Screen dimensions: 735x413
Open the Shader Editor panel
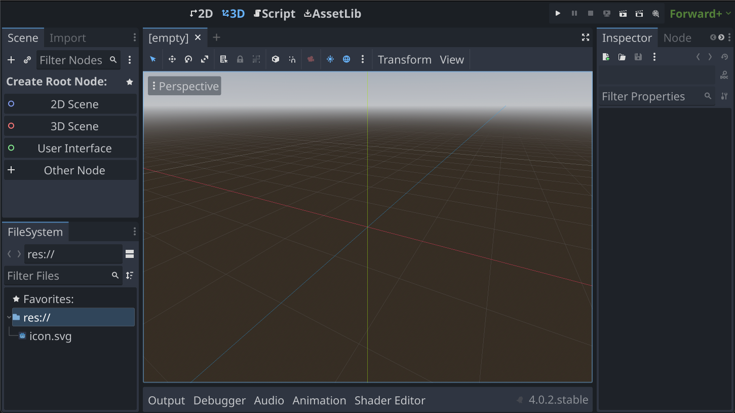click(x=390, y=400)
